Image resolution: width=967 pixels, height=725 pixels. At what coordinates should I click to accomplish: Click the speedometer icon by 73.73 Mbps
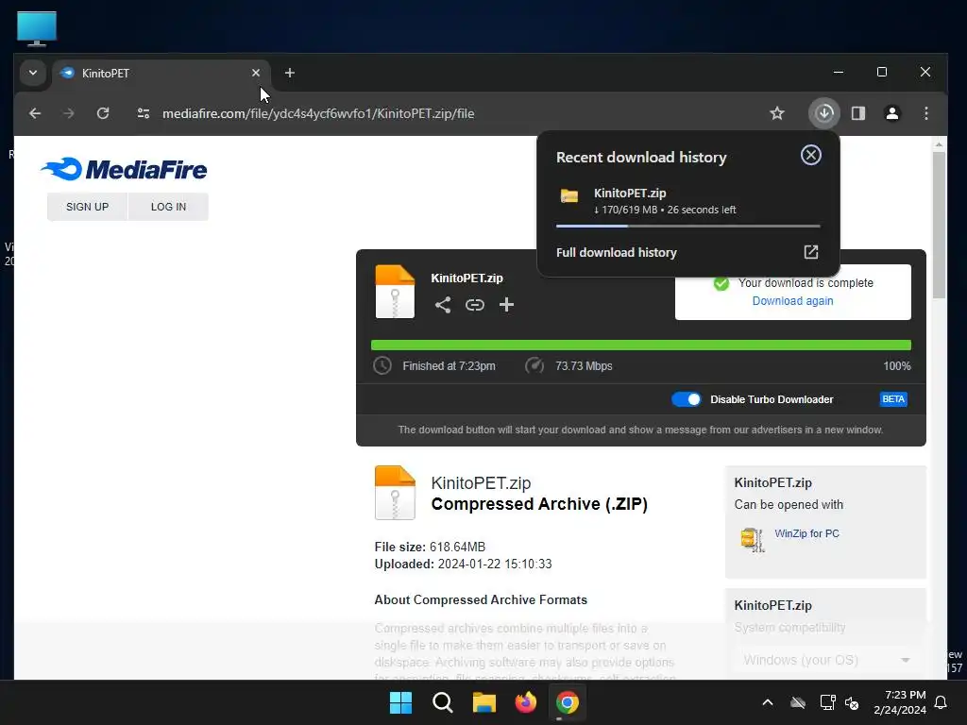[x=534, y=365]
